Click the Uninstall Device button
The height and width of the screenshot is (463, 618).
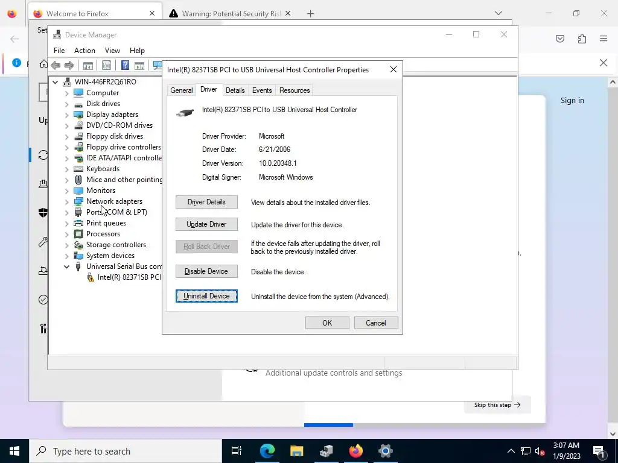coord(206,296)
